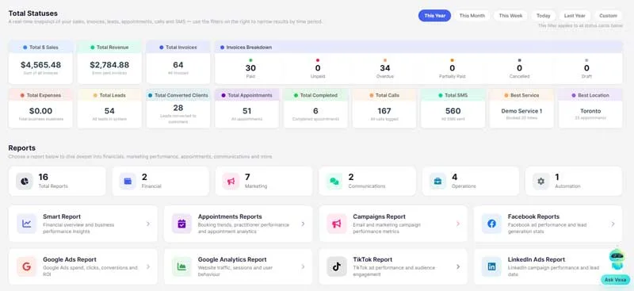Image resolution: width=634 pixels, height=291 pixels.
Task: Click the Partially Paid label
Action: point(452,76)
